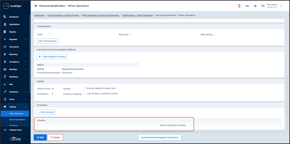Open user menu three-dot icon
Viewport: 290px width, 144px height.
tap(281, 6)
